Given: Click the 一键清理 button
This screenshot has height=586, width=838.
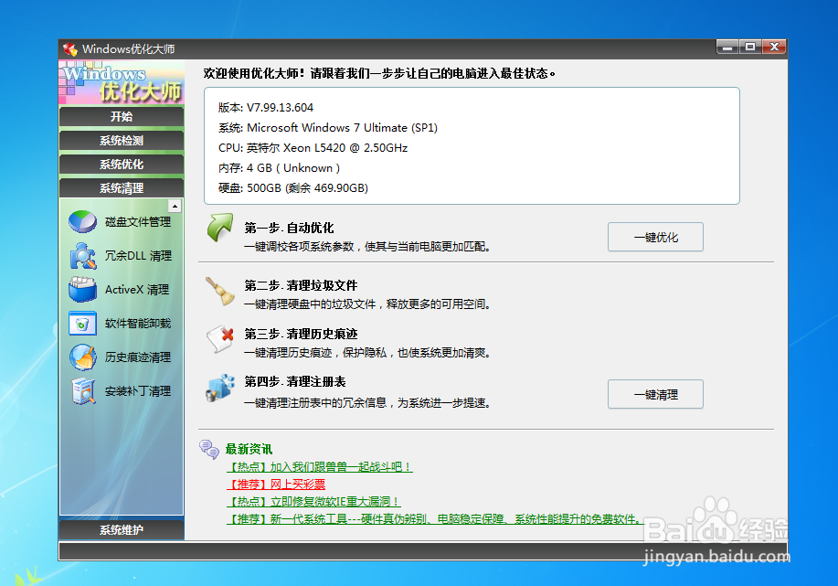Looking at the screenshot, I should coord(655,394).
